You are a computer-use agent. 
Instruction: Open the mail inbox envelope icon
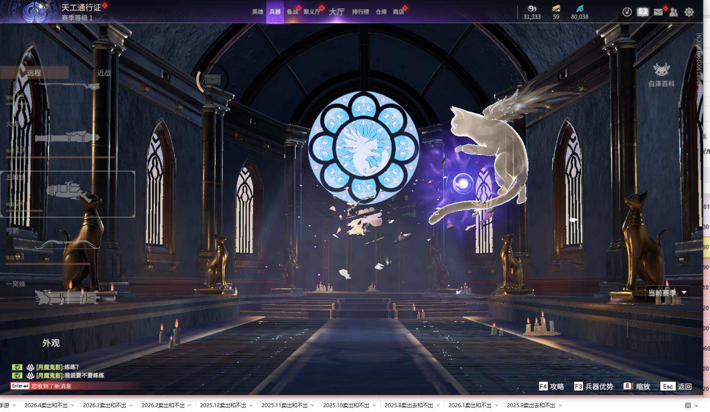point(658,12)
